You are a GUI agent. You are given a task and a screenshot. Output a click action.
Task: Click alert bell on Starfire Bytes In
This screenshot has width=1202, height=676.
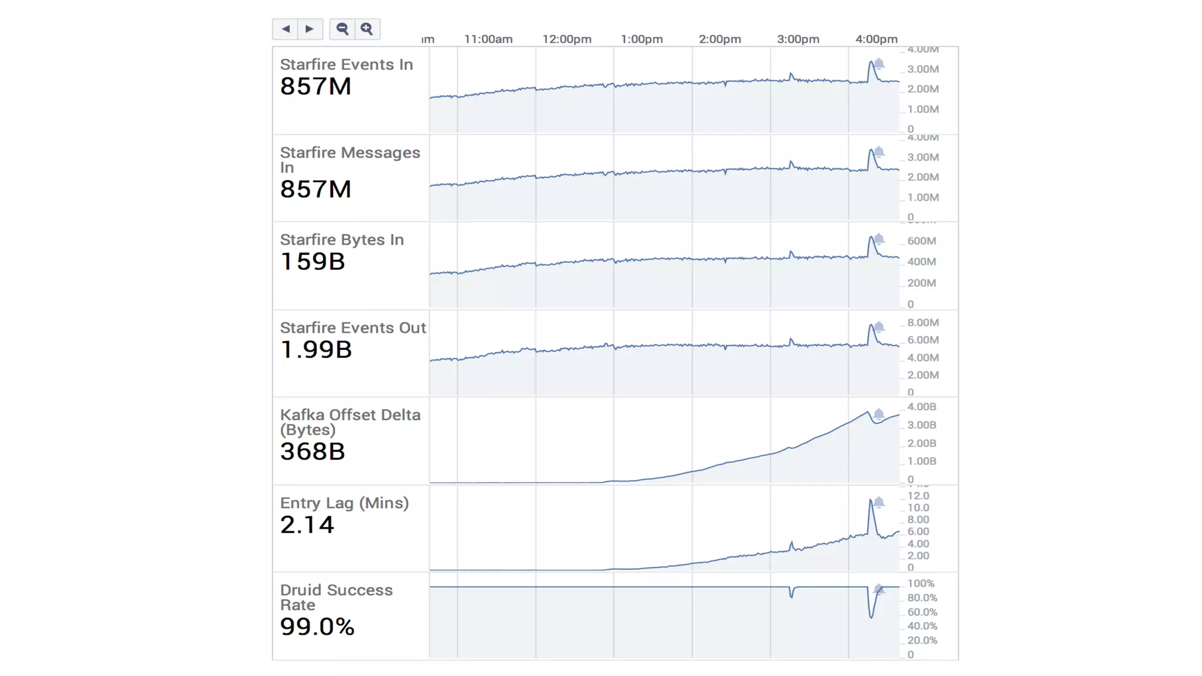click(879, 239)
